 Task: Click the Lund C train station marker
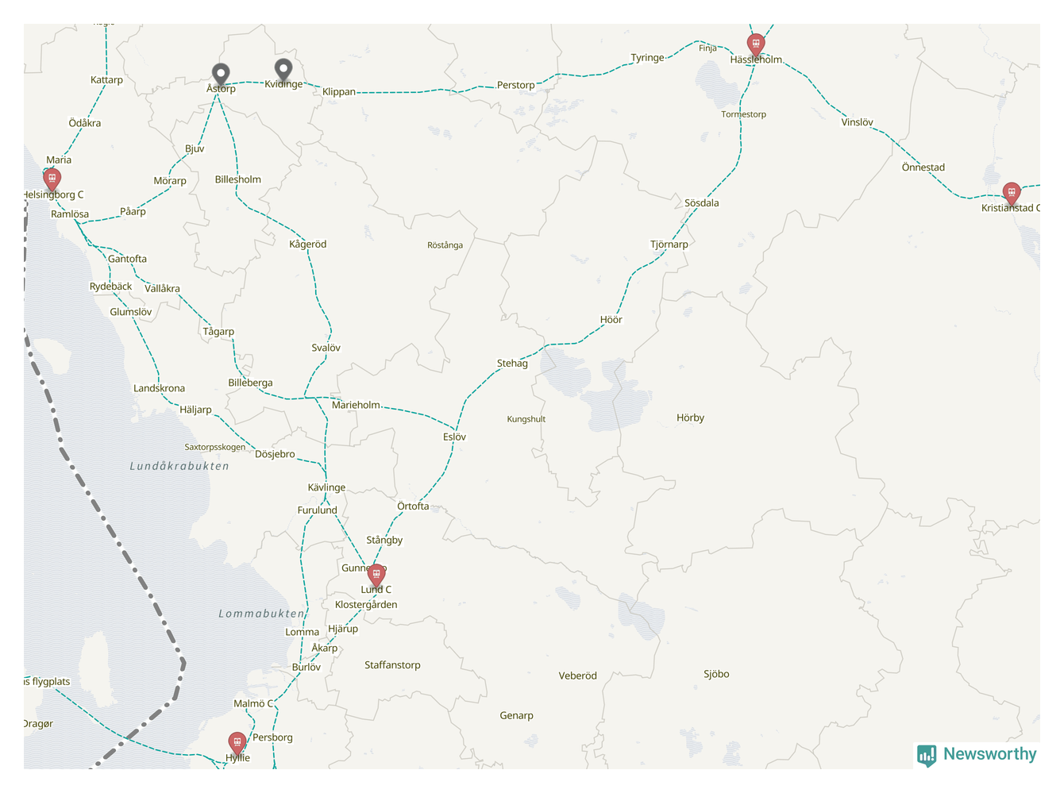[x=376, y=575]
